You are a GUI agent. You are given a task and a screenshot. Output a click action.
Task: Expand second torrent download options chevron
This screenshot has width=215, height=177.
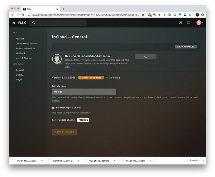78,161
